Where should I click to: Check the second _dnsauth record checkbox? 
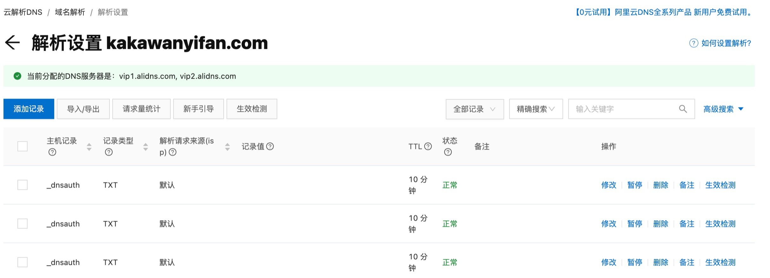click(23, 224)
